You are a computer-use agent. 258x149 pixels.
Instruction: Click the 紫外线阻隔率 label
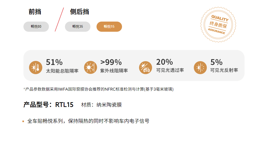pyautogui.click(x=114, y=71)
